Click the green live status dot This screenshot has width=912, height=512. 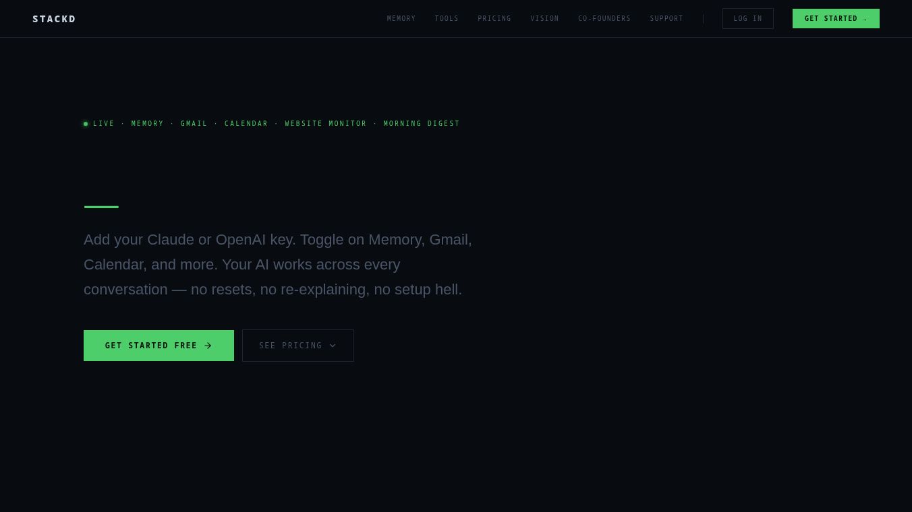86,124
